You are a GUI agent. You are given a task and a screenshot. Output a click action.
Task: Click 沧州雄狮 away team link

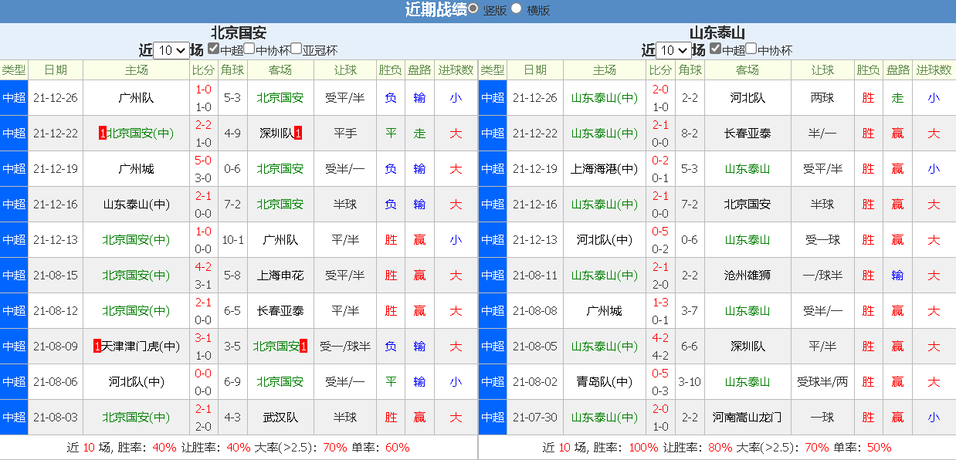pos(748,276)
